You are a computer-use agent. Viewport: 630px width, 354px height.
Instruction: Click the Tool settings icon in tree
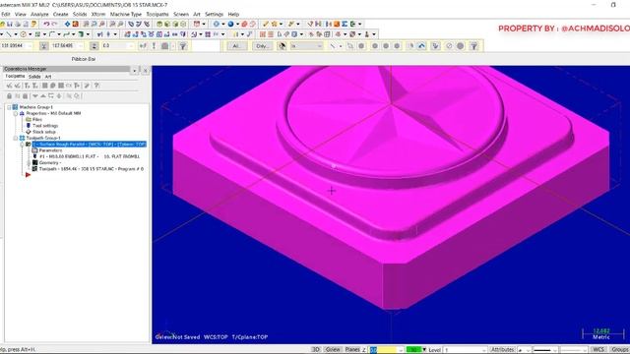(29, 126)
